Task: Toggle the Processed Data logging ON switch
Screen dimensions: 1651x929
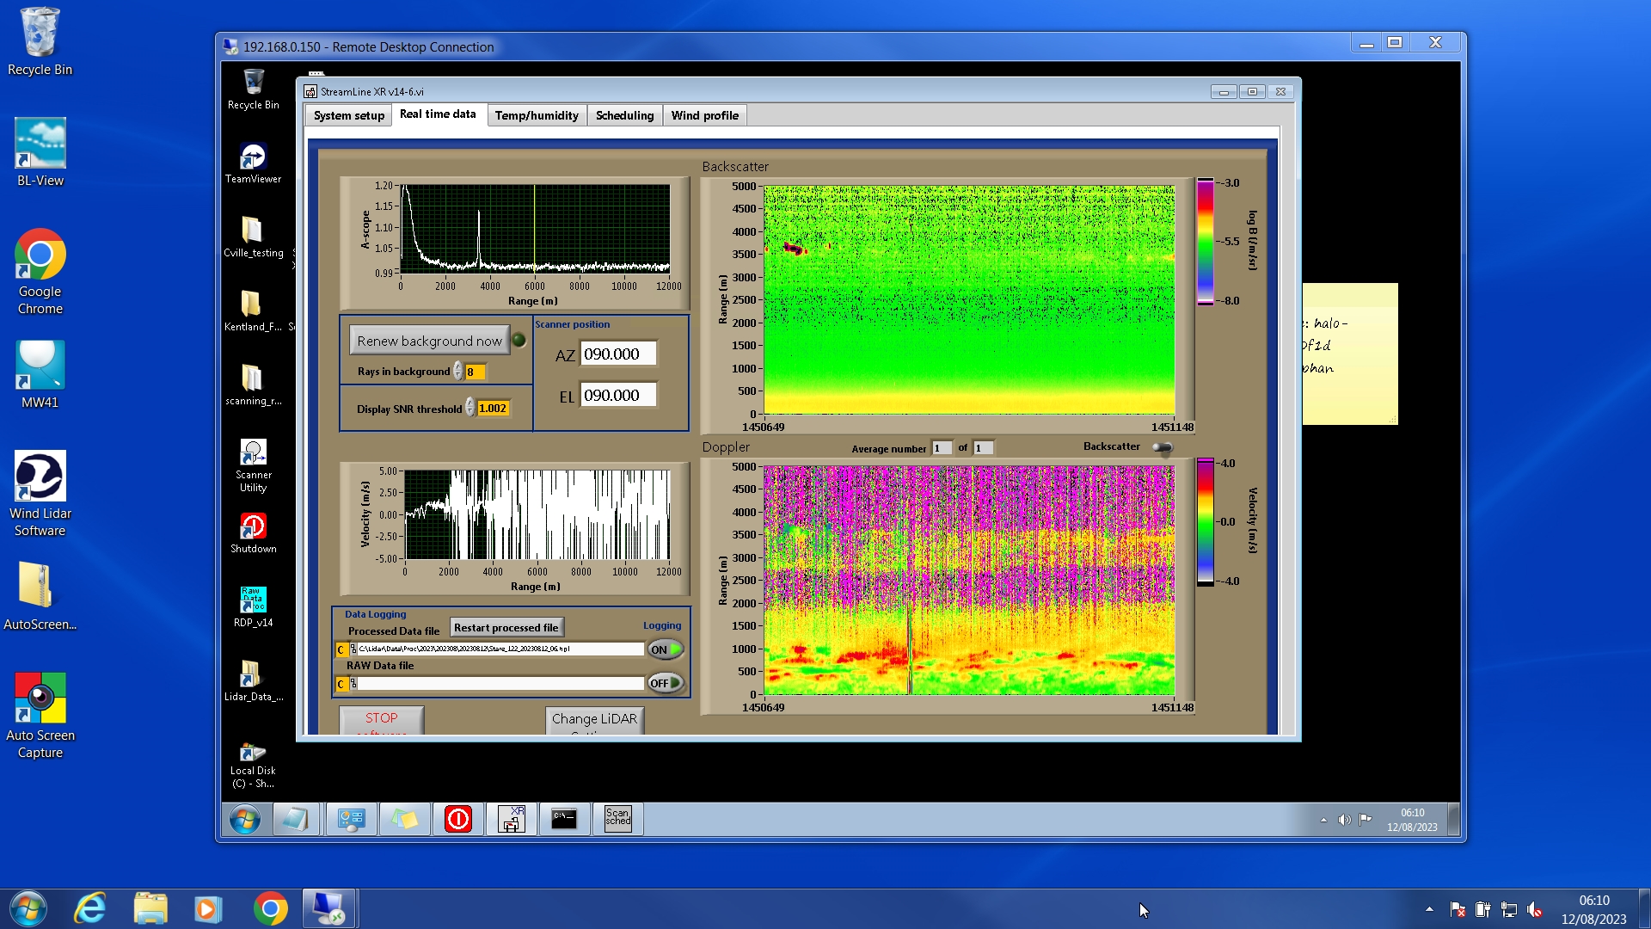Action: (666, 649)
